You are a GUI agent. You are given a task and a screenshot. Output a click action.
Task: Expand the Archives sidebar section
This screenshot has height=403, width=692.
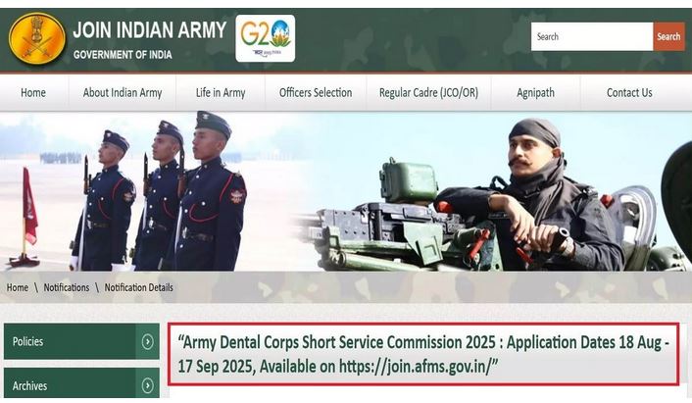click(x=69, y=385)
